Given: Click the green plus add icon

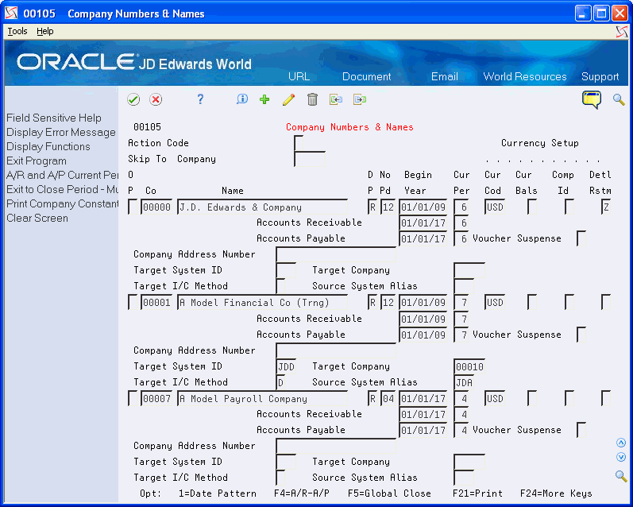Looking at the screenshot, I should tap(264, 99).
